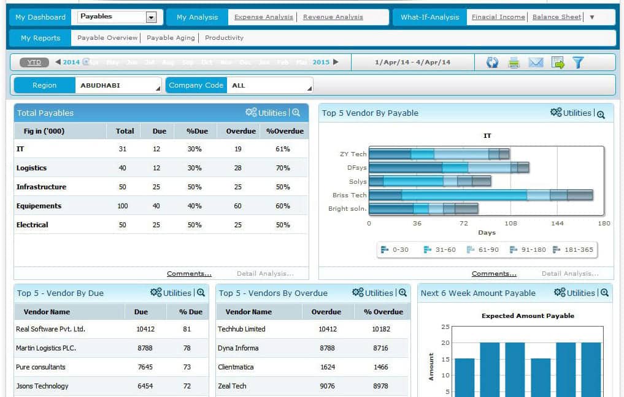Click the Briss Tech bar in the vendor chart
This screenshot has width=624, height=397.
pyautogui.click(x=481, y=195)
